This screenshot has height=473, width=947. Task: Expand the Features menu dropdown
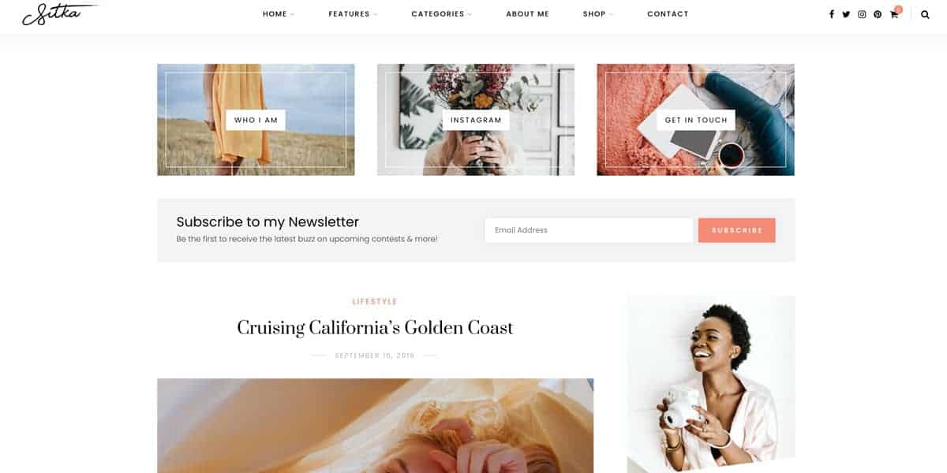click(x=353, y=14)
